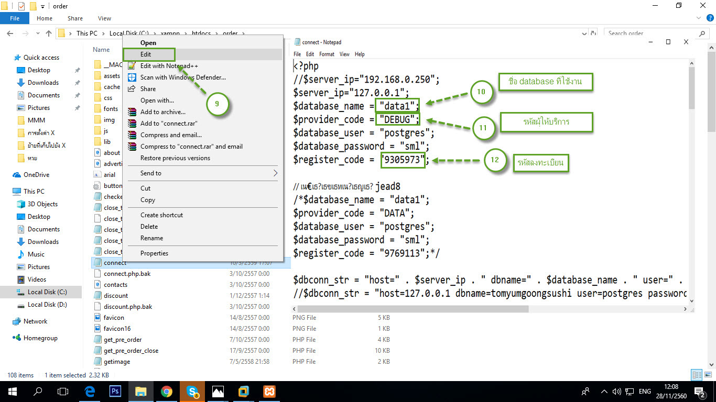Image resolution: width=716 pixels, height=402 pixels.
Task: Switch to the View ribbon tab
Action: [x=104, y=18]
